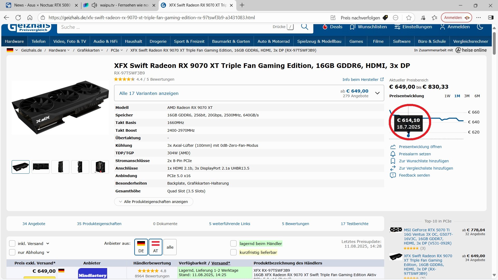The height and width of the screenshot is (280, 498).
Task: Click Zur Wunschliste hinzufügen bookmark icon
Action: 393,161
